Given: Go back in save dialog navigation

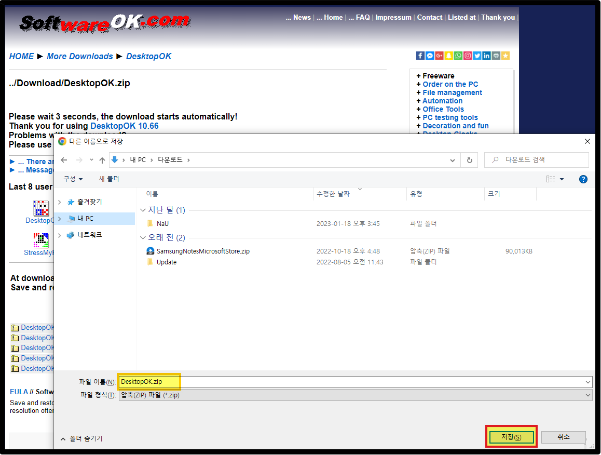Looking at the screenshot, I should coord(64,160).
